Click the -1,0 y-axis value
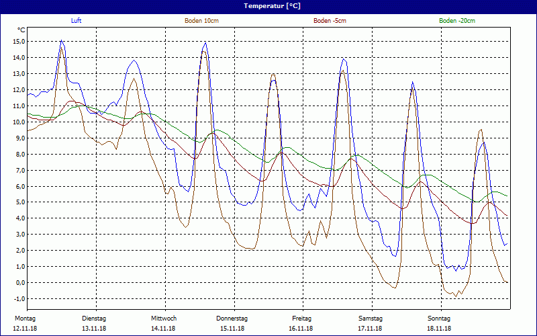Image resolution: width=537 pixels, height=336 pixels. (19, 299)
